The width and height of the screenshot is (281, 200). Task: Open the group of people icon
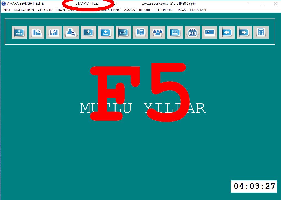click(x=158, y=32)
